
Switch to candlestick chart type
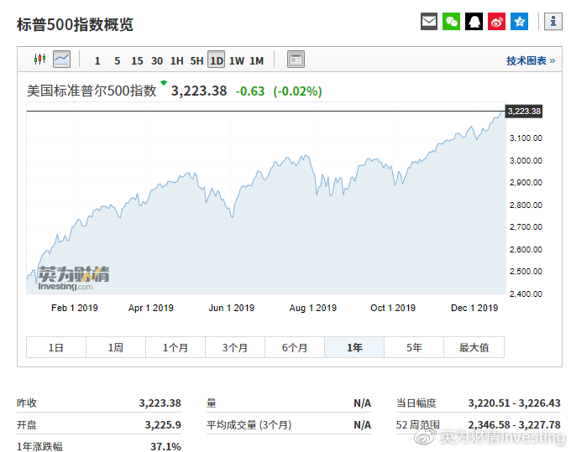click(x=39, y=60)
